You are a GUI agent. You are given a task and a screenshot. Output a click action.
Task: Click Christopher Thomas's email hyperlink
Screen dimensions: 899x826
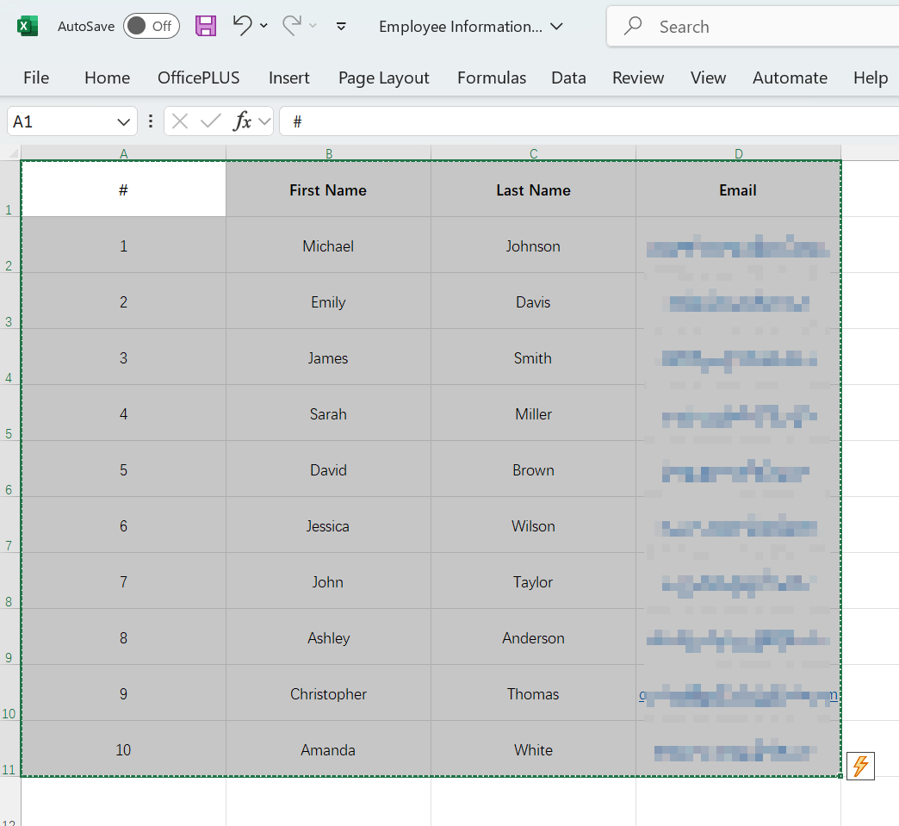coord(738,693)
